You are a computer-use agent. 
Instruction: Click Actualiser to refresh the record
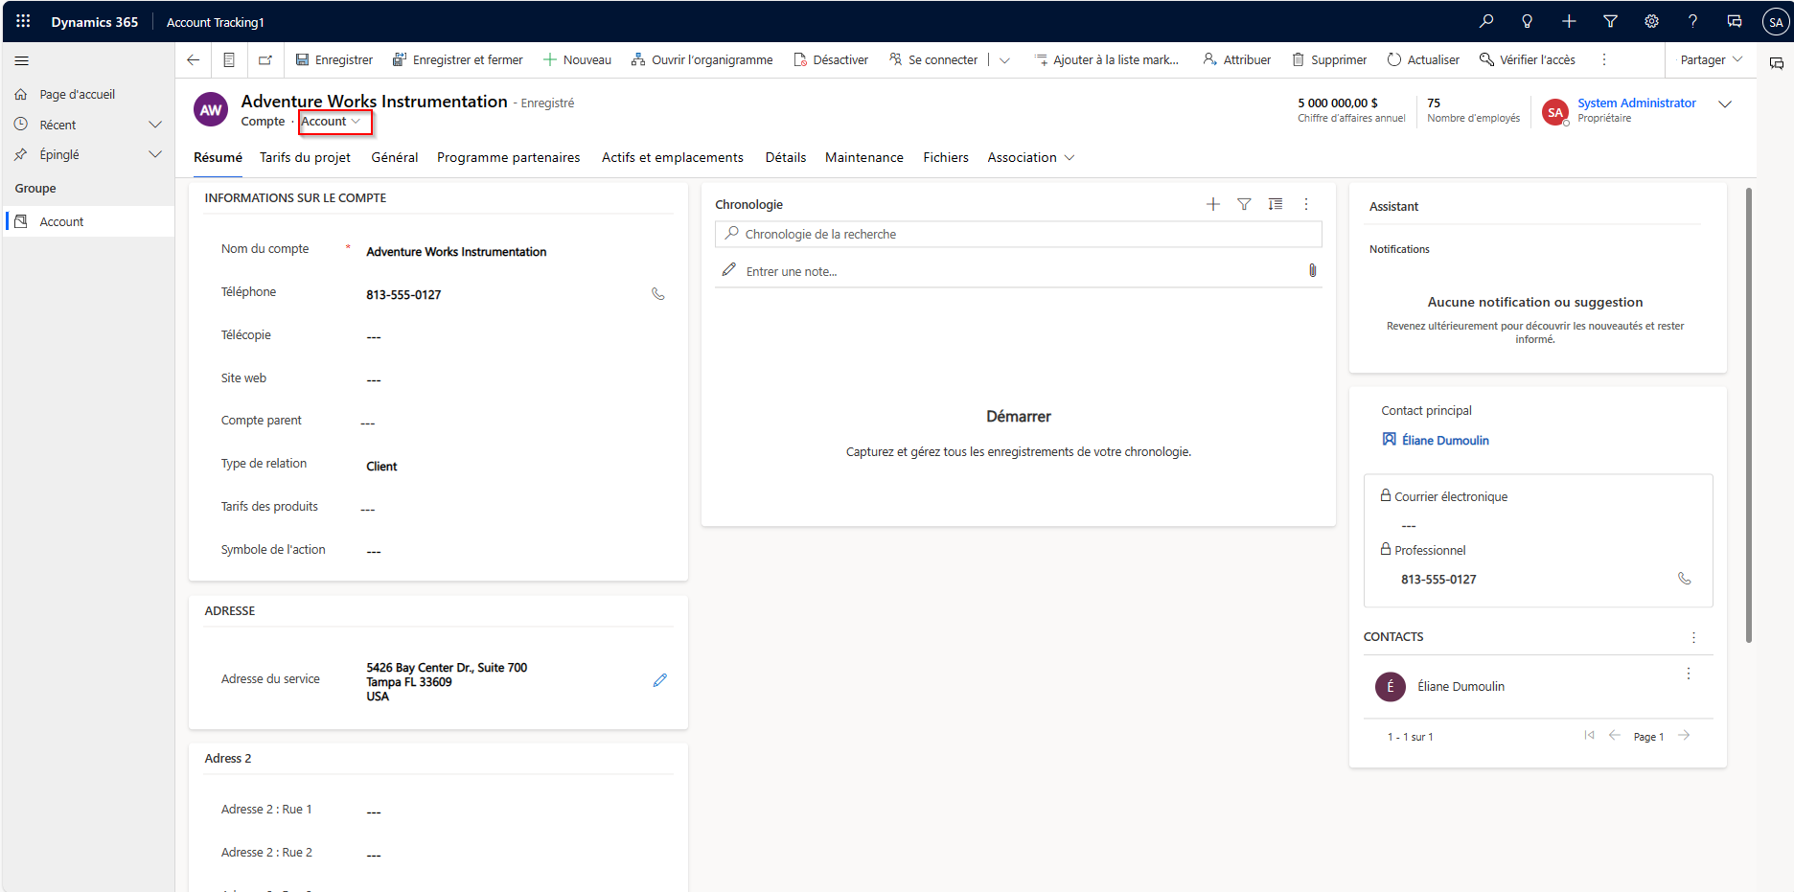pyautogui.click(x=1423, y=59)
